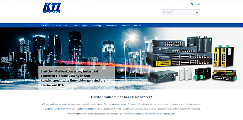This screenshot has width=243, height=120.
Task: Open the Kontakt page
Action: [x=138, y=25]
